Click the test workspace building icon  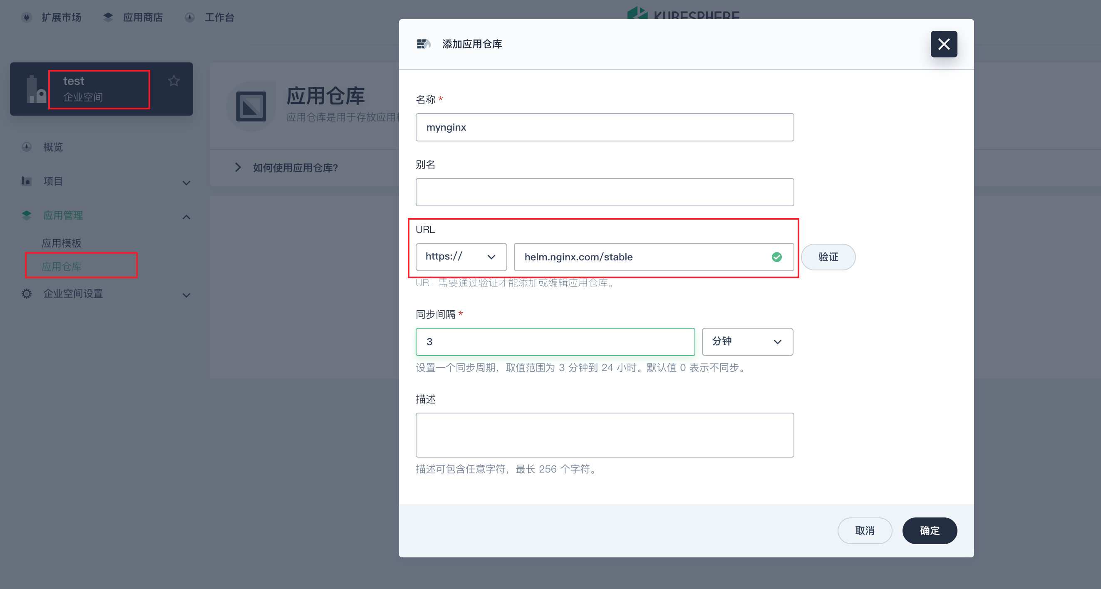pos(36,89)
